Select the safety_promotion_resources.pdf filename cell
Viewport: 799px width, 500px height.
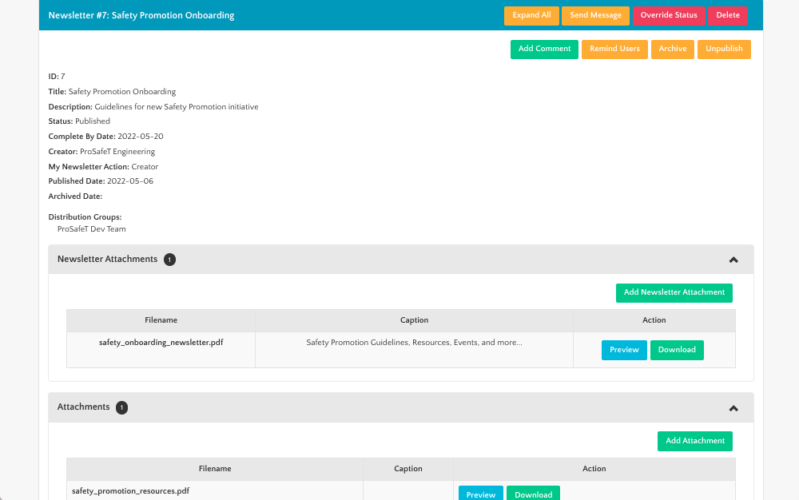coord(215,491)
